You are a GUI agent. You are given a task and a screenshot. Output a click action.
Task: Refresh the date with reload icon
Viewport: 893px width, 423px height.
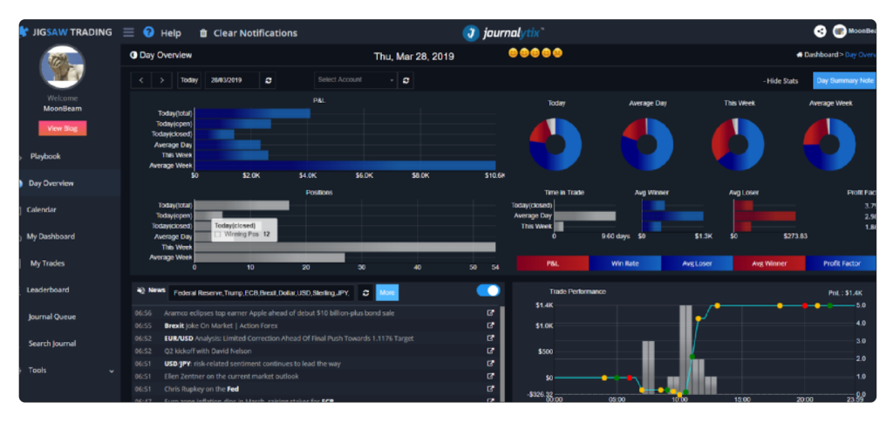click(269, 79)
